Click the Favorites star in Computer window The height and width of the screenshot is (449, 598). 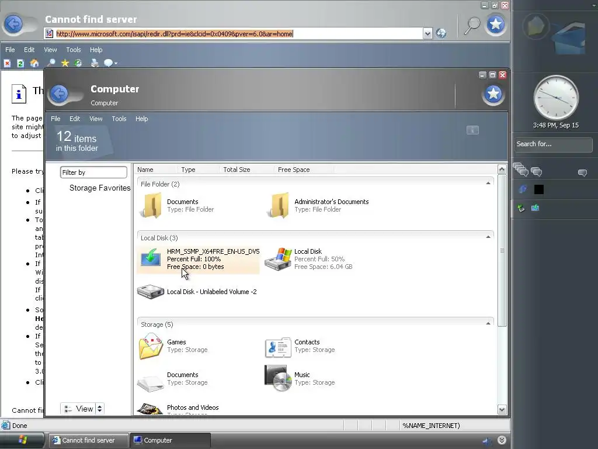click(493, 94)
